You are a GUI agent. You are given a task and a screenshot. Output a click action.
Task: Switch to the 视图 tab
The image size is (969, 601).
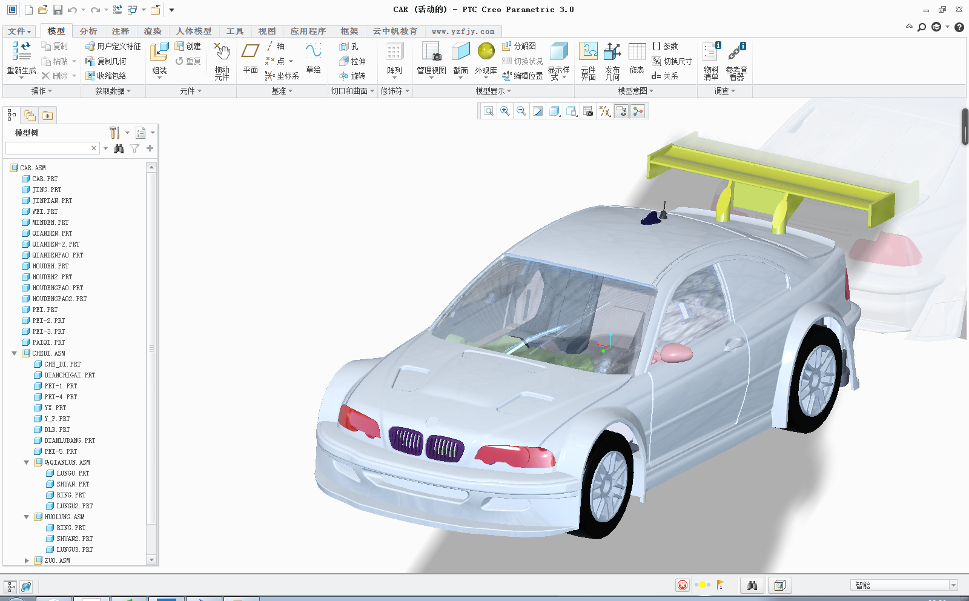[267, 32]
